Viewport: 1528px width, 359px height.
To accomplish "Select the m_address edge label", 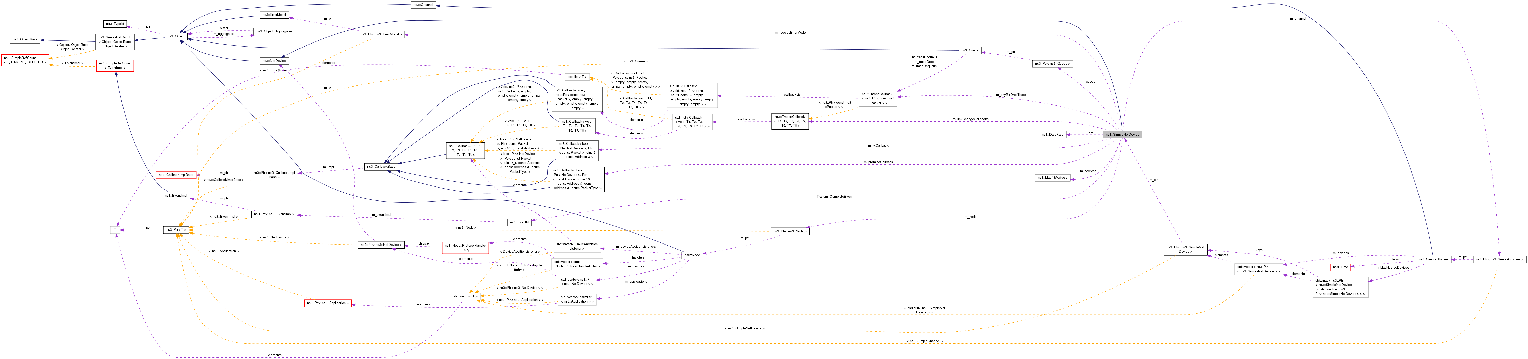I will click(1088, 171).
